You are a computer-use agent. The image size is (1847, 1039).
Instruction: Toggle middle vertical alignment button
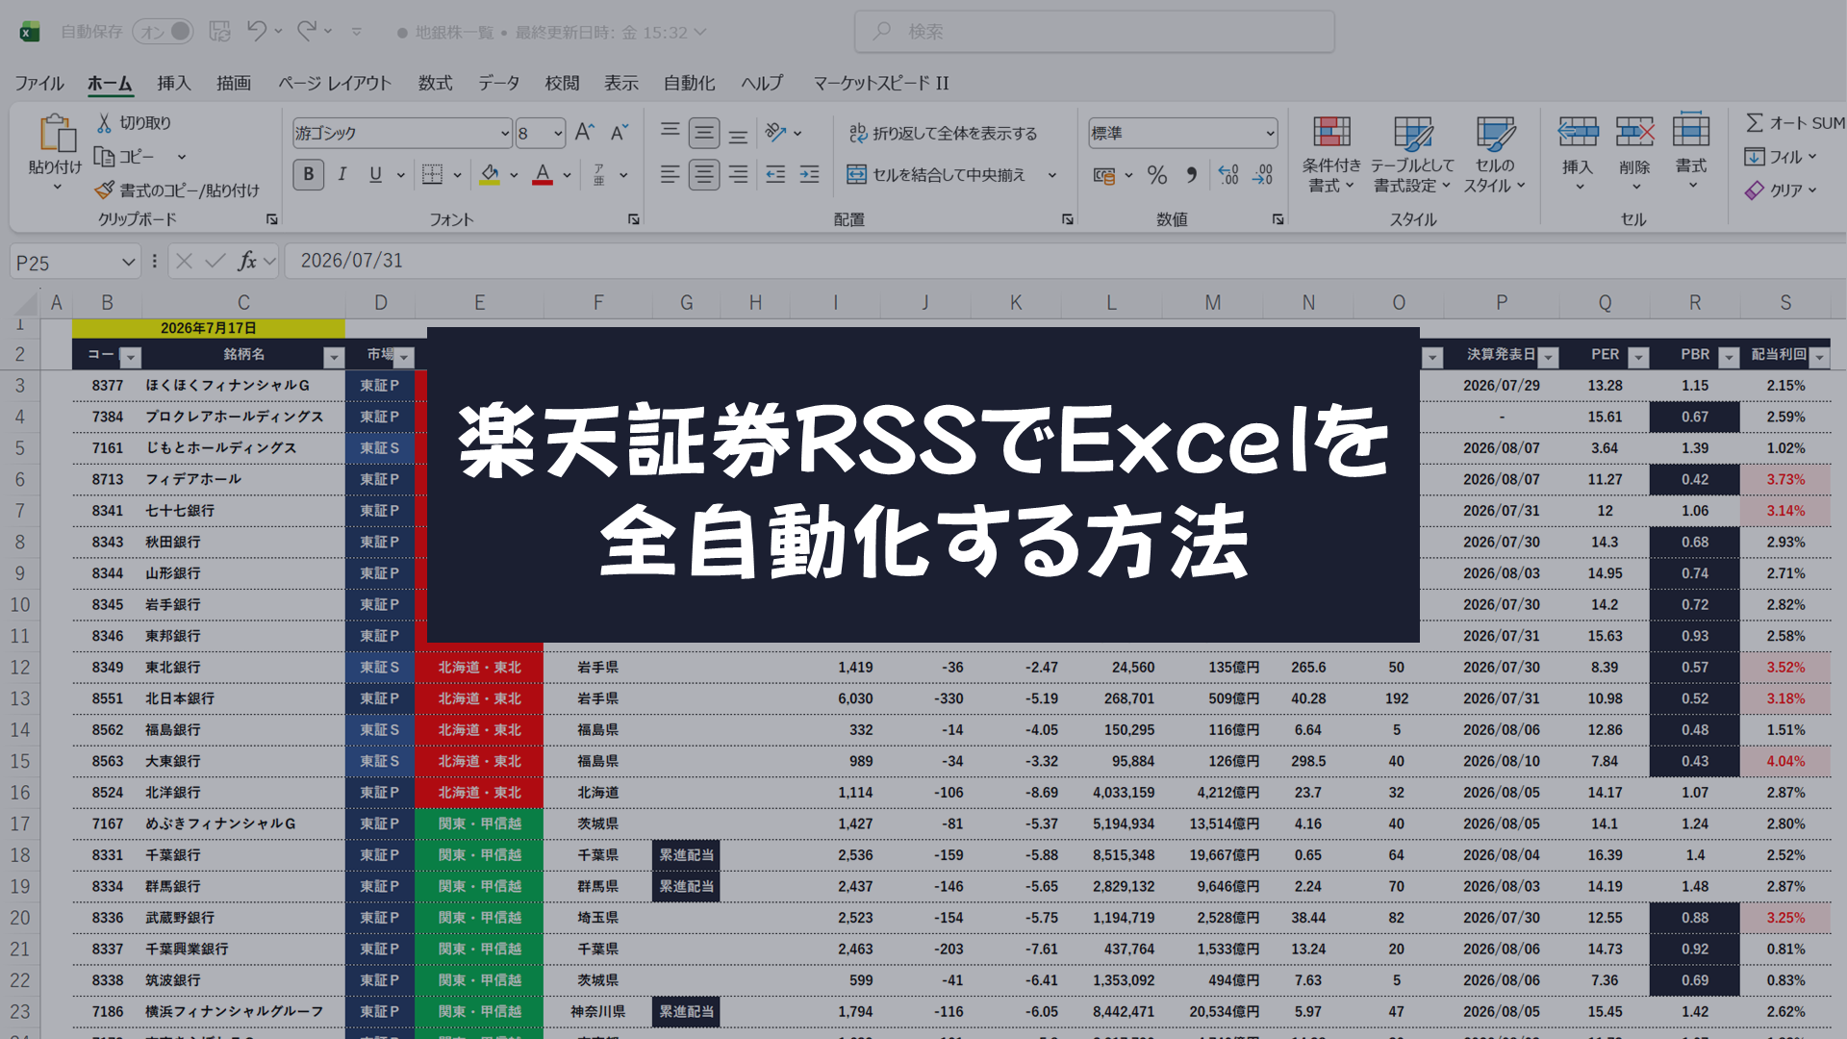tap(704, 133)
